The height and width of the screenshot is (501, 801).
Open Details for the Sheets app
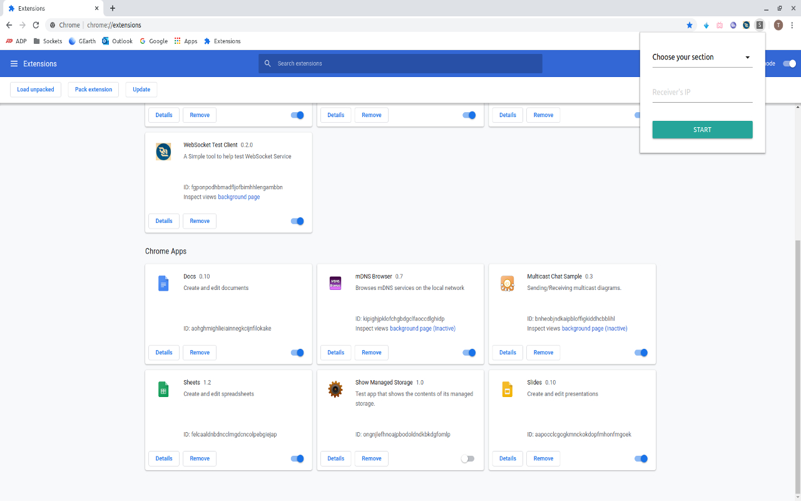pos(163,458)
